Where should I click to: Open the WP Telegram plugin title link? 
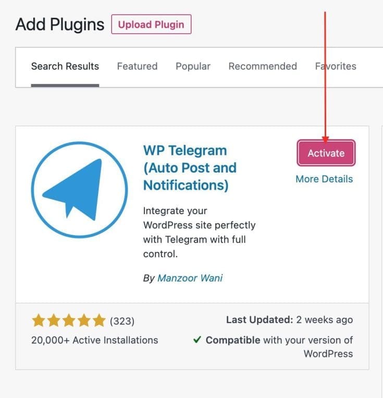(x=190, y=168)
